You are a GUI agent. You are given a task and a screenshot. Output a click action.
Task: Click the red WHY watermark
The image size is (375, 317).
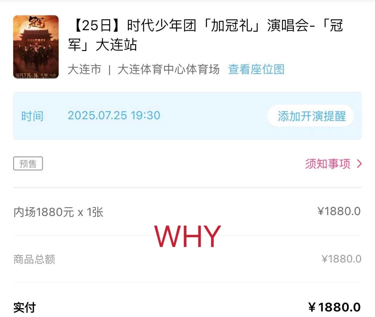point(187,236)
